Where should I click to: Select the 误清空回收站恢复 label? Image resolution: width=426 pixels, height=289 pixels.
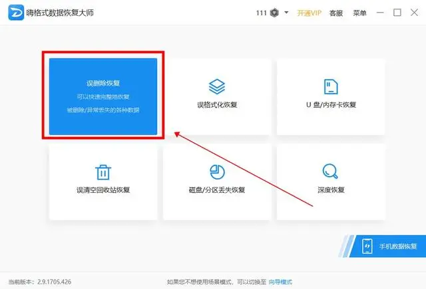pos(103,190)
